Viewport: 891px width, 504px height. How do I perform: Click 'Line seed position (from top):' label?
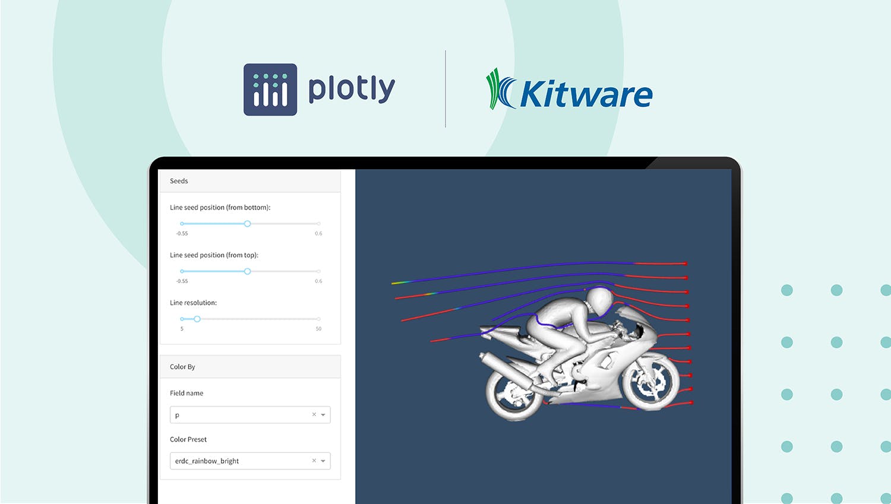(214, 255)
